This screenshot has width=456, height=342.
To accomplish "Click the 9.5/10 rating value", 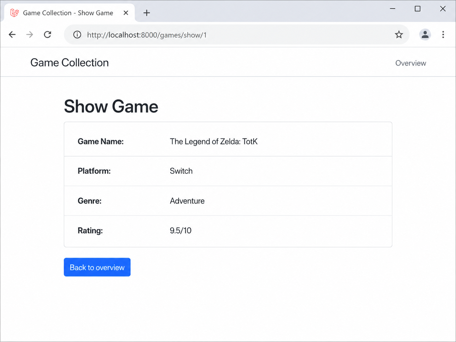I will pyautogui.click(x=180, y=231).
